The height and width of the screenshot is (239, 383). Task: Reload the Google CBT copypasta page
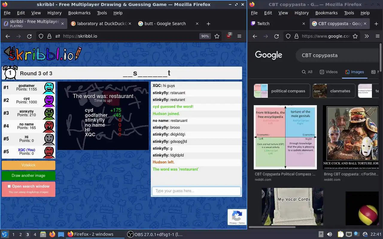pyautogui.click(x=276, y=36)
